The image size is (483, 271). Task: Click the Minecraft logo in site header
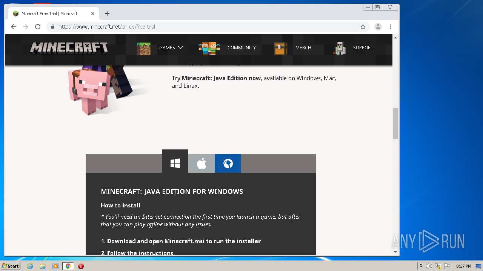point(69,48)
